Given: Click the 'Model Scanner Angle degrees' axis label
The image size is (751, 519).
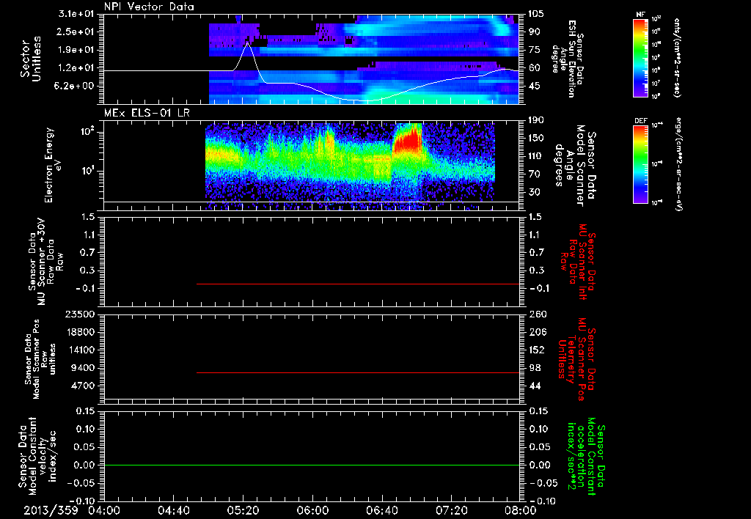Looking at the screenshot, I should pyautogui.click(x=575, y=165).
